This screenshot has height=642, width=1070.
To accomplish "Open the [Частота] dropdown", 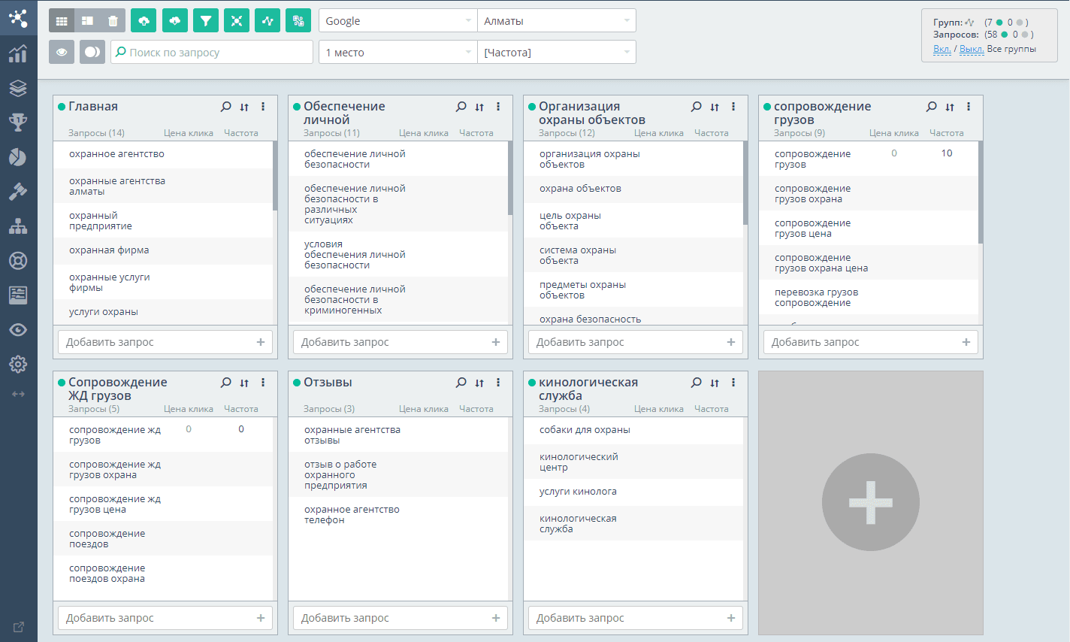I will 557,52.
